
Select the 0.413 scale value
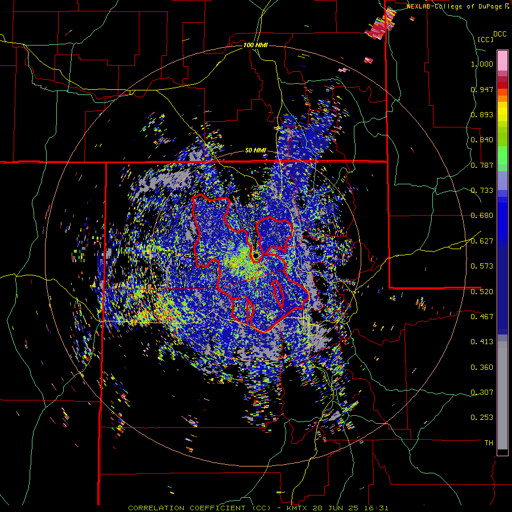(x=482, y=342)
